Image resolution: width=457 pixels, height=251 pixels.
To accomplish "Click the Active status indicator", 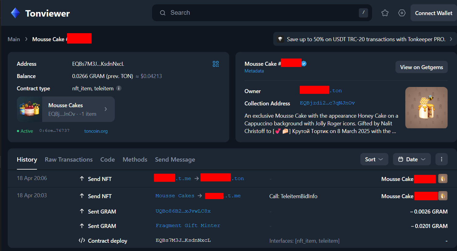I will 25,131.
